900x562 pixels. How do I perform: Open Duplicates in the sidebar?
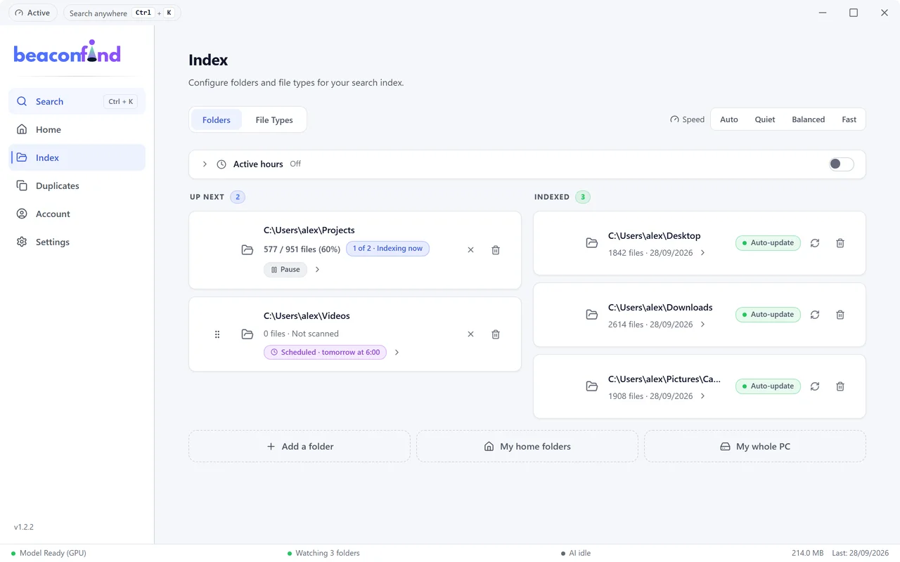77,186
